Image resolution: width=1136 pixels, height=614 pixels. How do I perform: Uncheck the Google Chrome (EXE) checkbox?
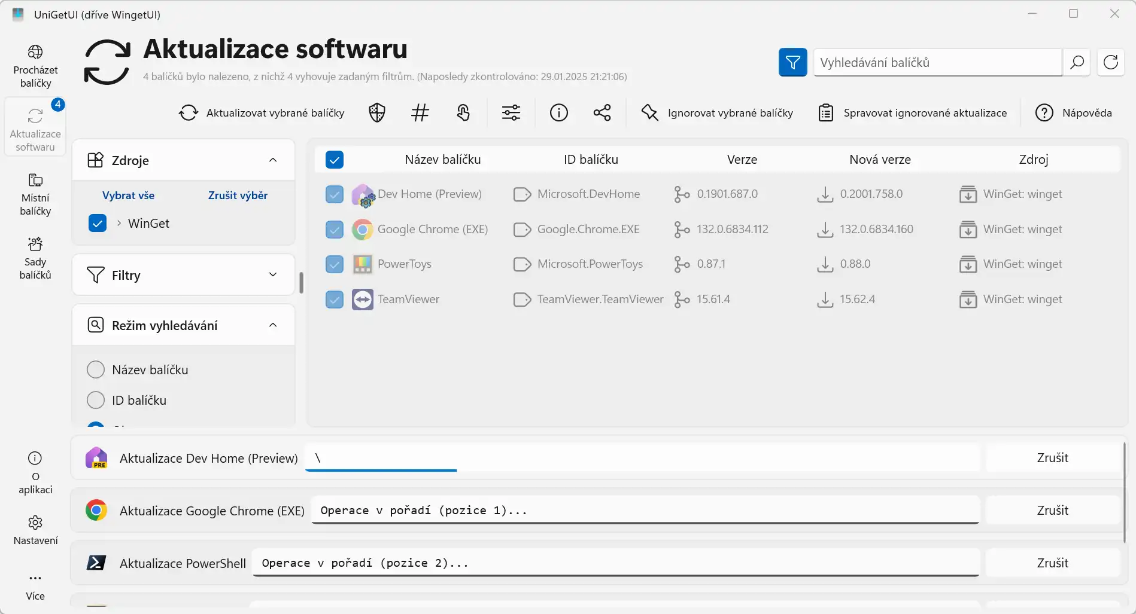(x=335, y=229)
